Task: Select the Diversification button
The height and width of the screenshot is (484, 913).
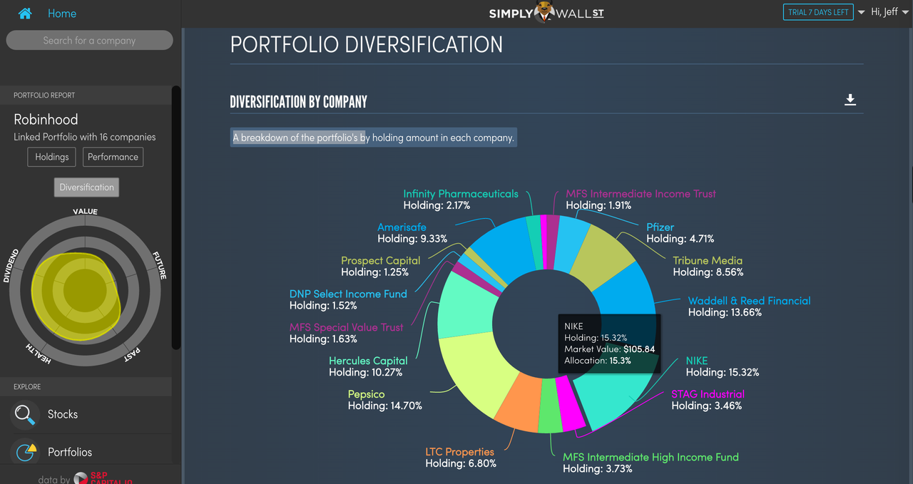Action: pyautogui.click(x=86, y=187)
